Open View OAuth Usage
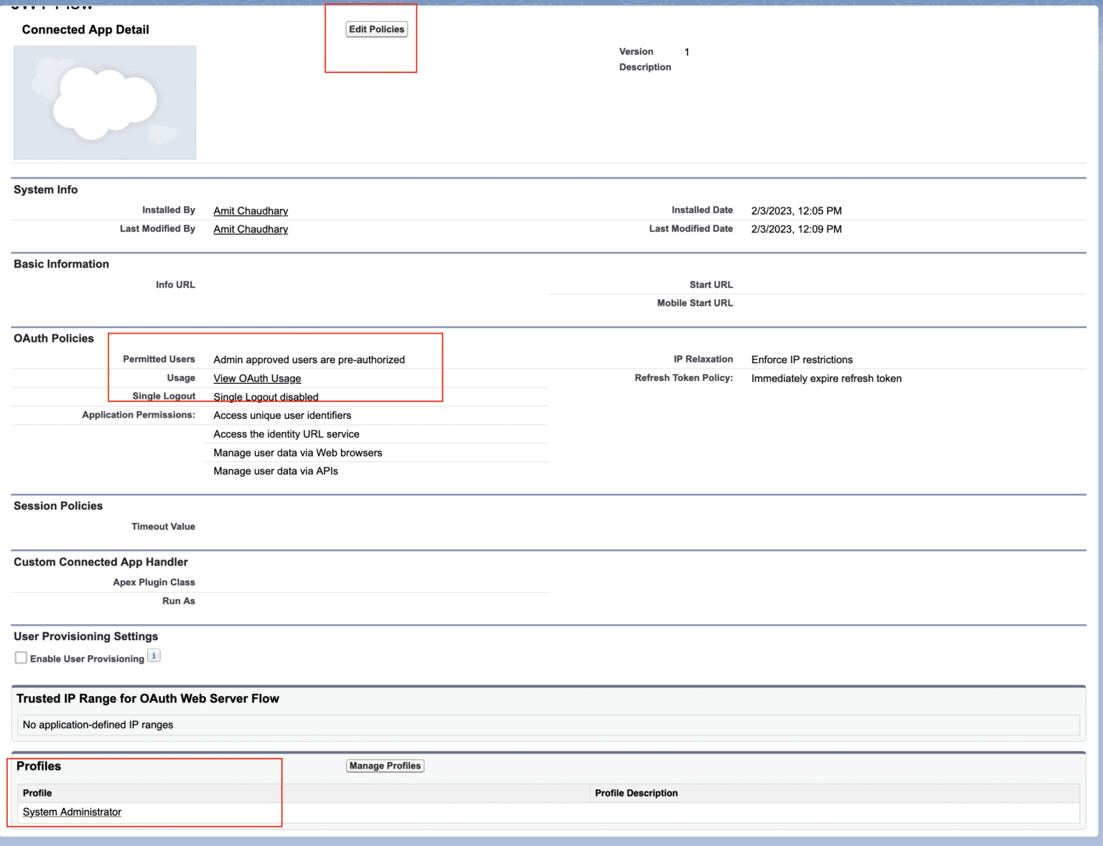The image size is (1103, 846). [257, 378]
